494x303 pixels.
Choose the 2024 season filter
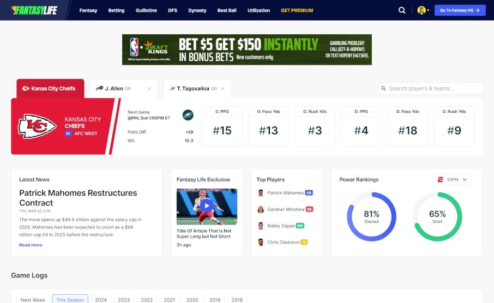click(x=101, y=299)
